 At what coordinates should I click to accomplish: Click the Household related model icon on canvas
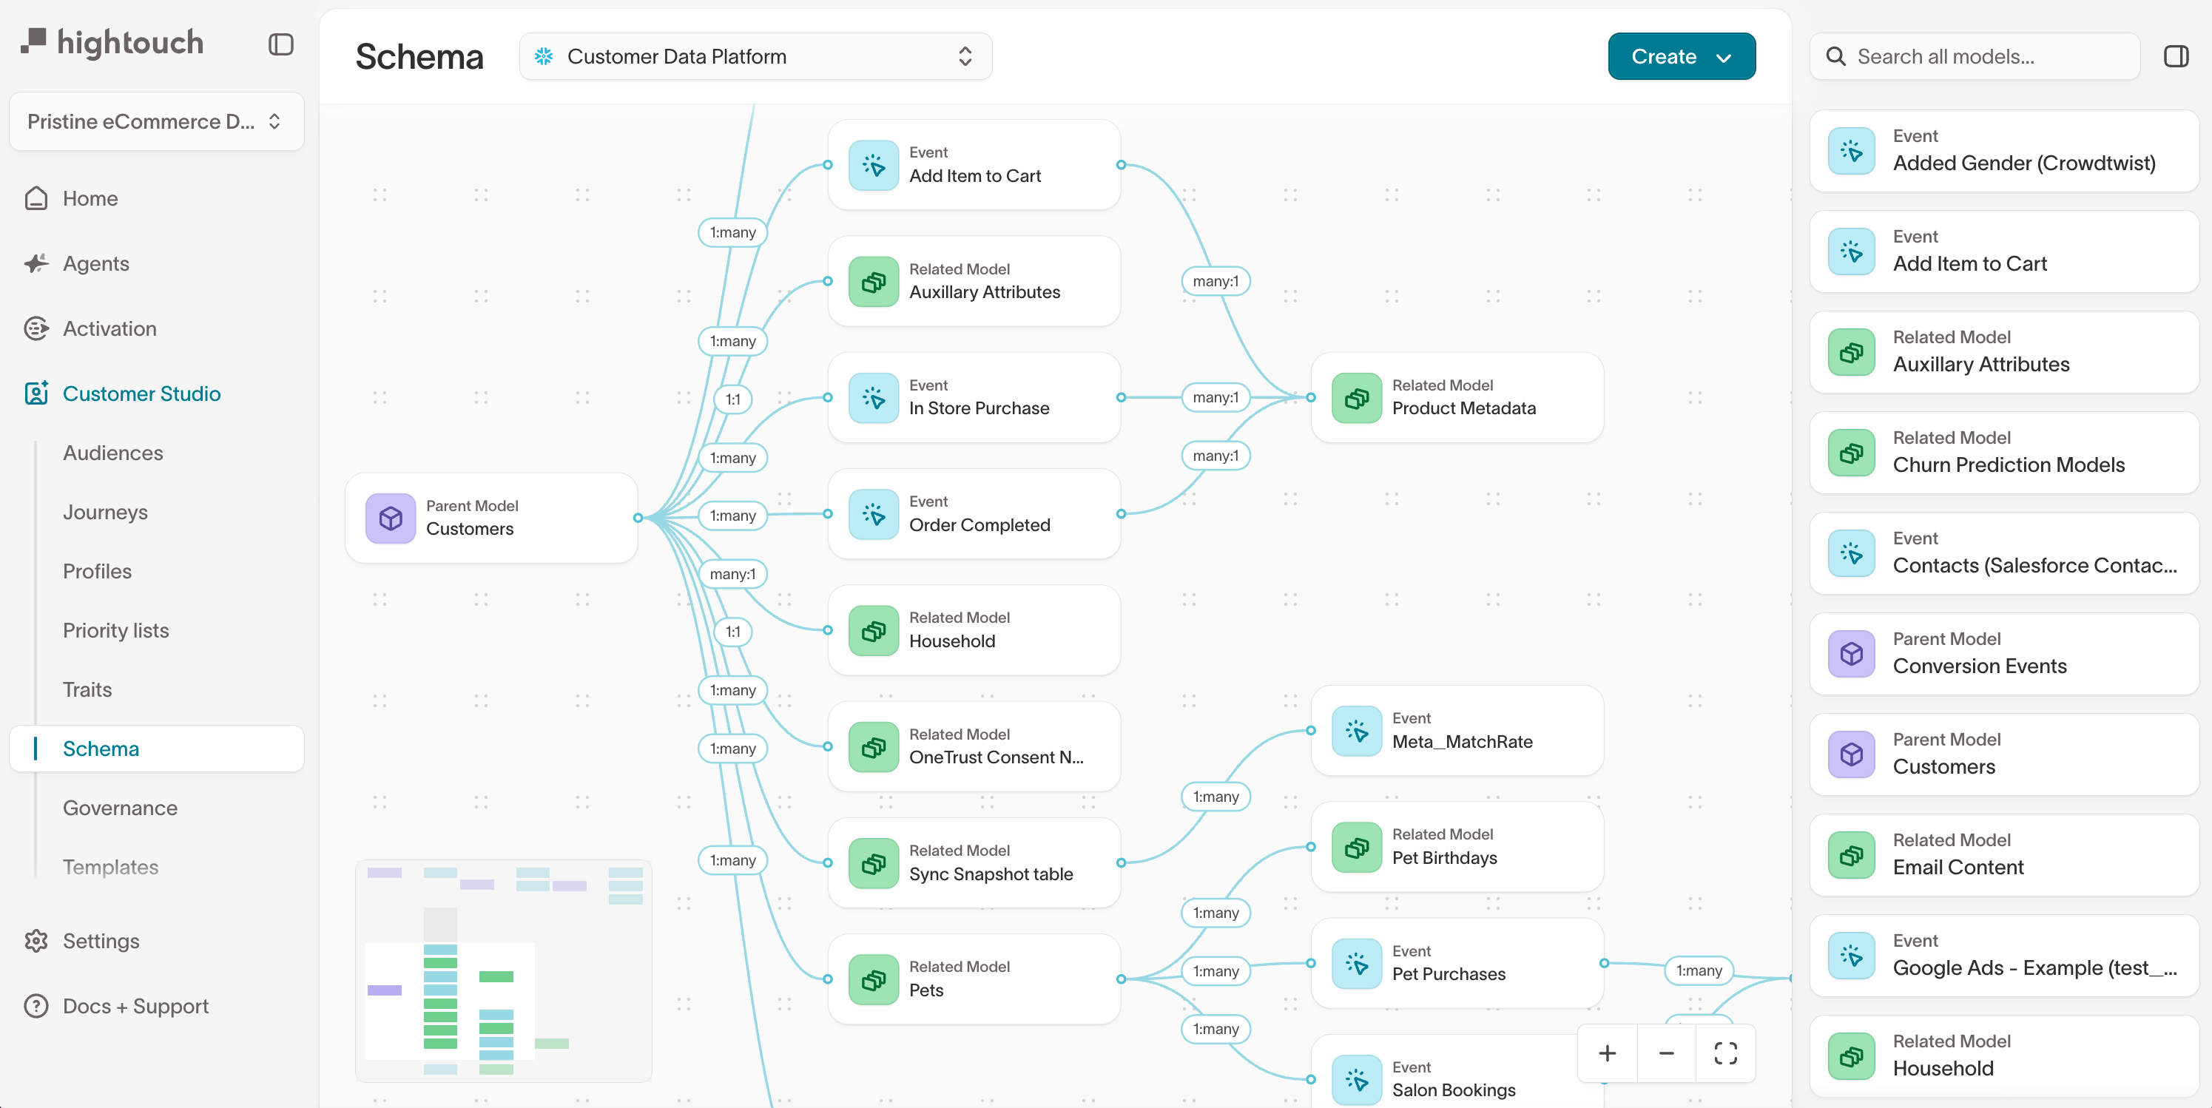(873, 630)
